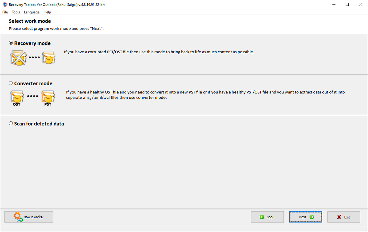
Task: Select the OST file icon under Converter mode
Action: (17, 96)
